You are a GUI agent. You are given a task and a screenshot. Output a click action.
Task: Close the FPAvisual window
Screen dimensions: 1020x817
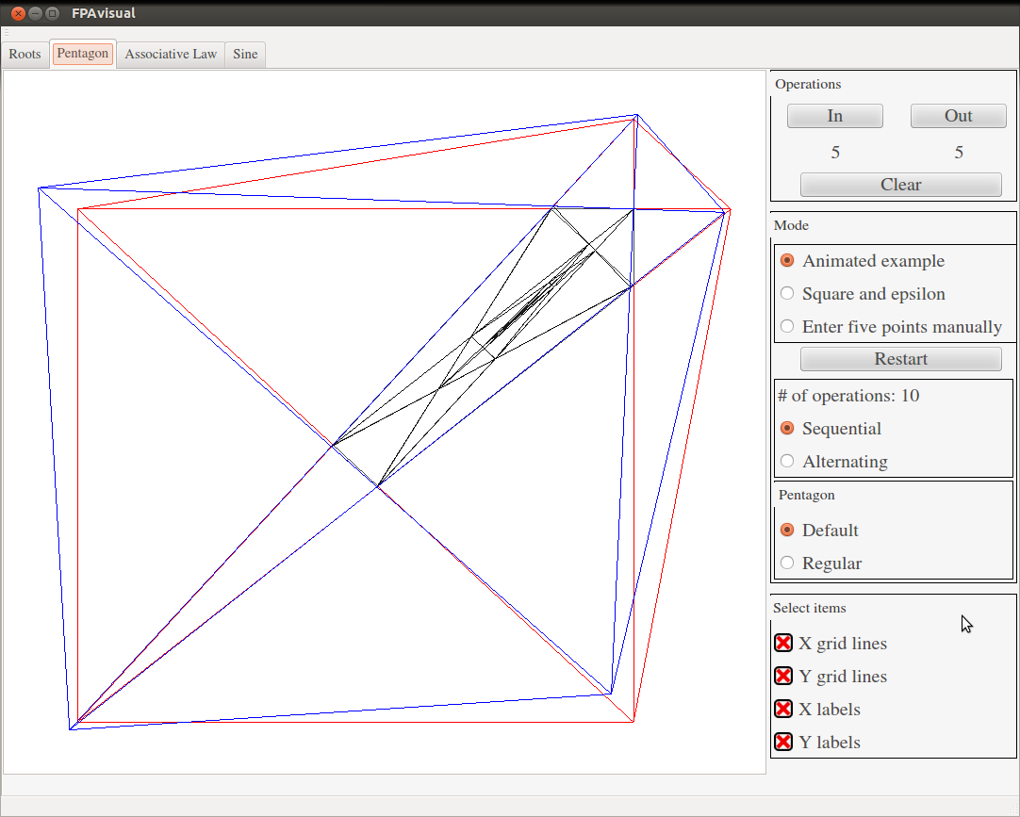[18, 13]
